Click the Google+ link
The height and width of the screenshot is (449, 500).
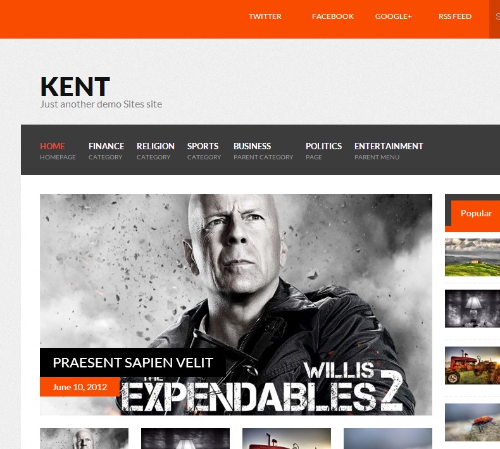(393, 16)
